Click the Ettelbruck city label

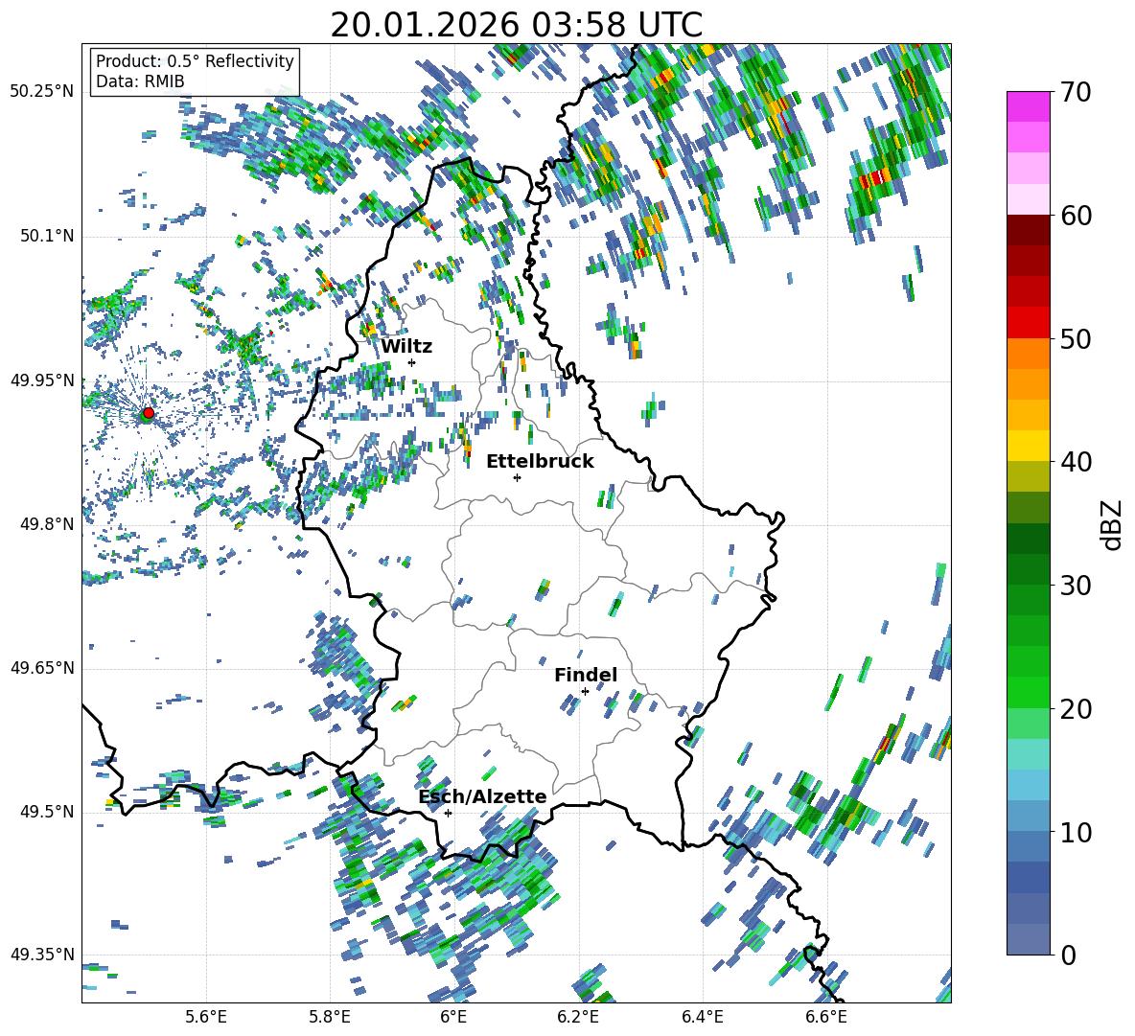pos(540,462)
